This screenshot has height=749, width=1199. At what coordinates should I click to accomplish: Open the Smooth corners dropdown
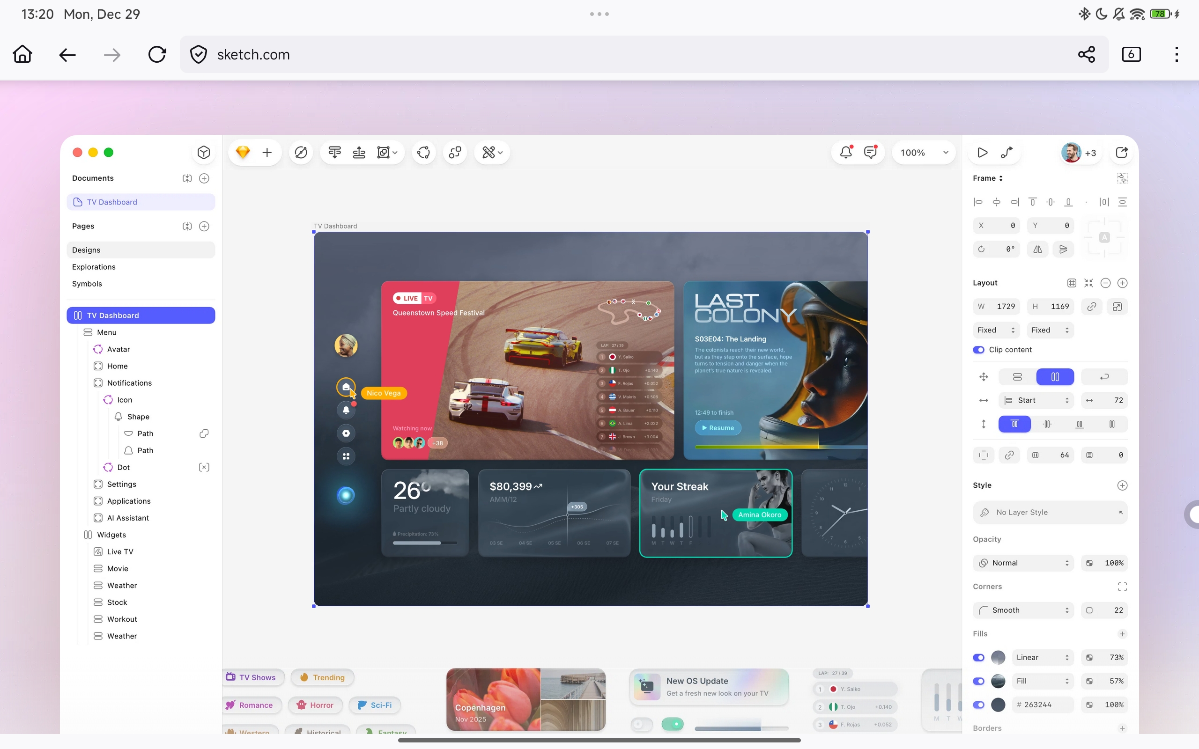point(1022,610)
